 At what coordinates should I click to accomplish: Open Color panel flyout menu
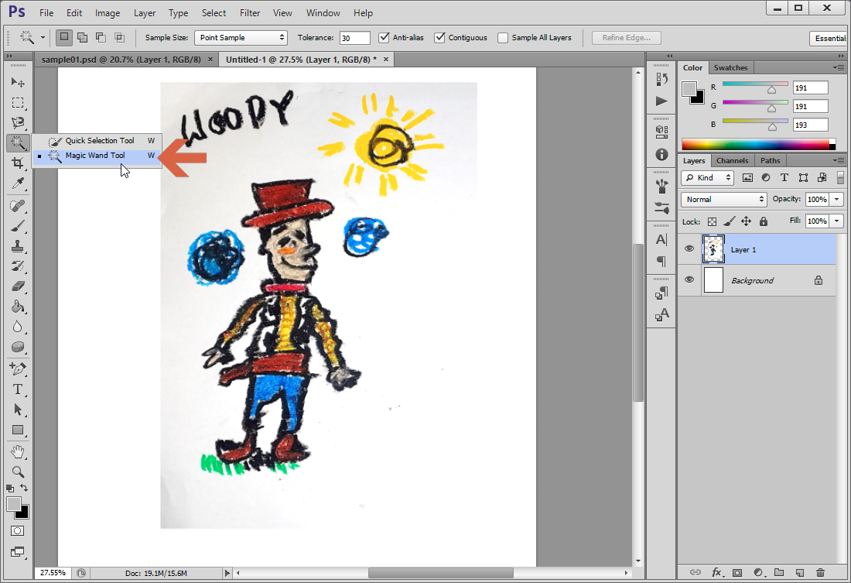coord(839,68)
